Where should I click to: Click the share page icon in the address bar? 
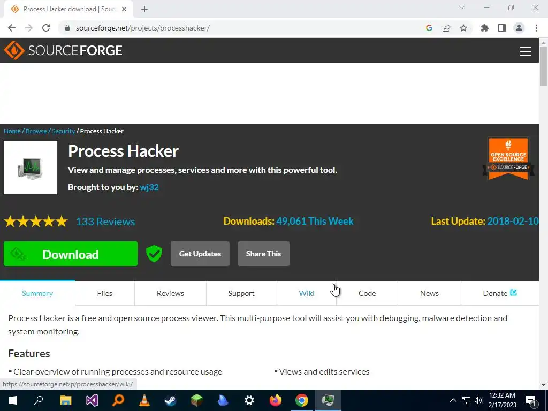(446, 28)
